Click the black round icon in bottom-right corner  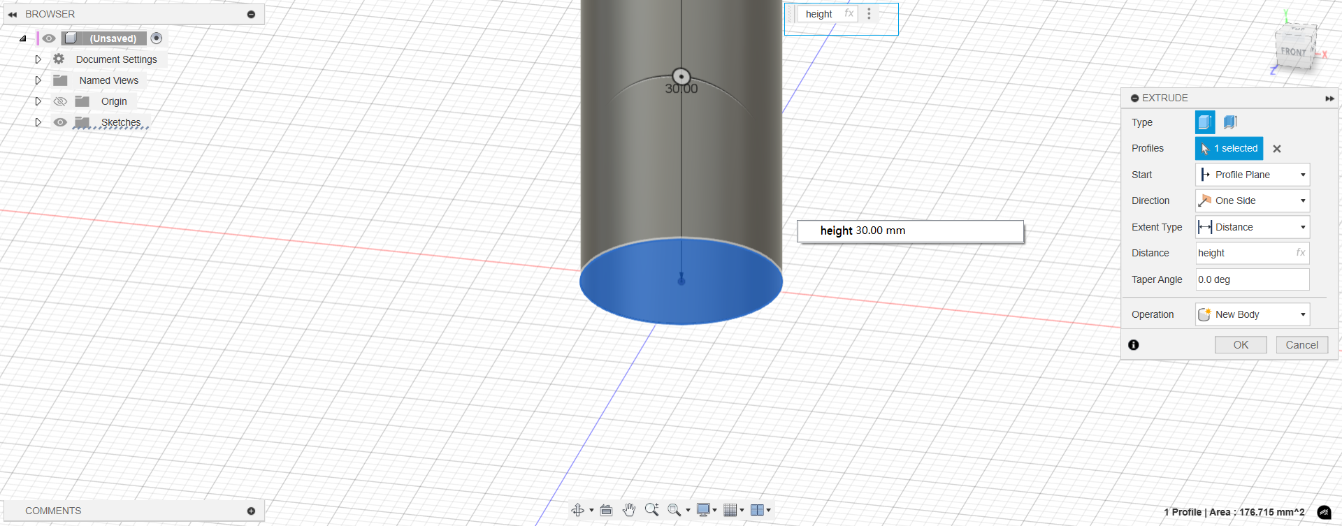coord(1324,513)
